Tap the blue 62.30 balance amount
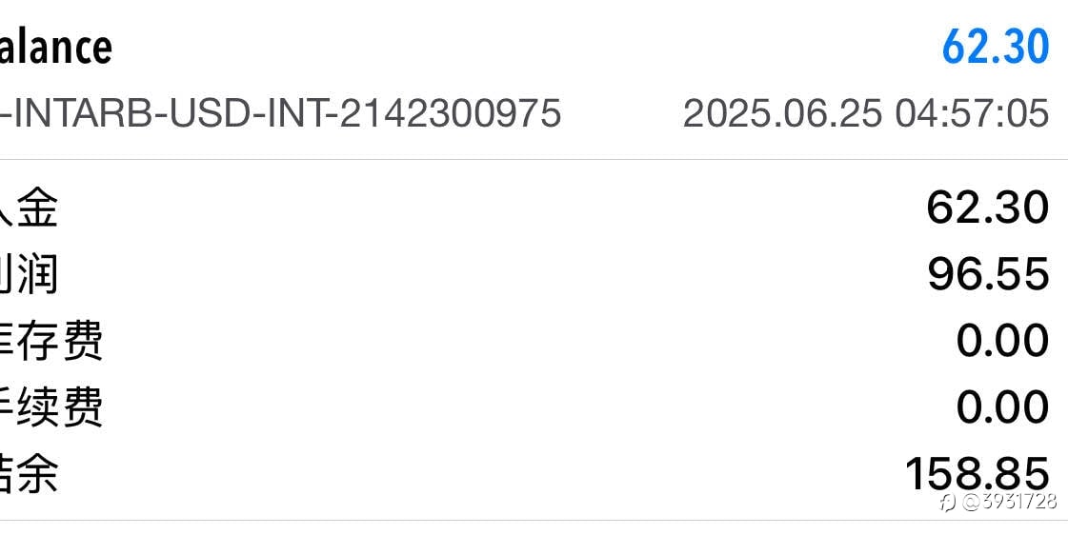The width and height of the screenshot is (1068, 535). click(x=996, y=47)
